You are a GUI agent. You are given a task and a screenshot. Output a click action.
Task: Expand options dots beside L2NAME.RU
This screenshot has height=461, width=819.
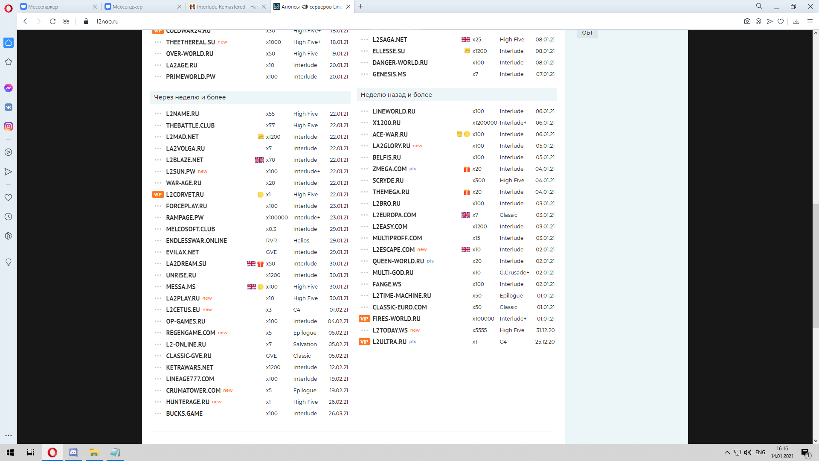pyautogui.click(x=158, y=114)
